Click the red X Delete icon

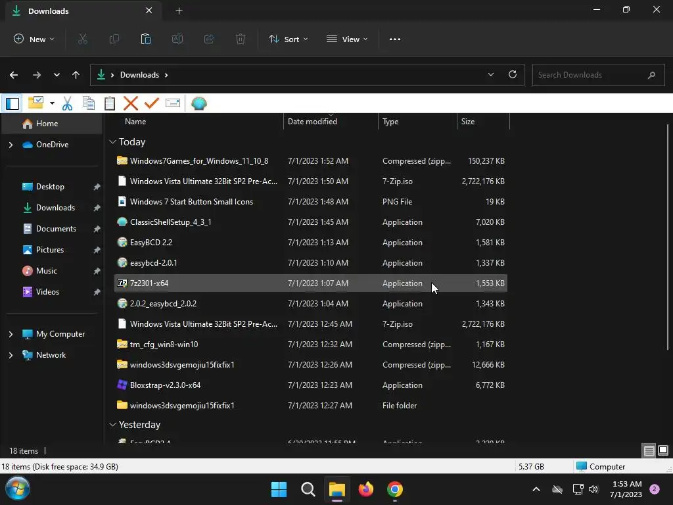[131, 103]
